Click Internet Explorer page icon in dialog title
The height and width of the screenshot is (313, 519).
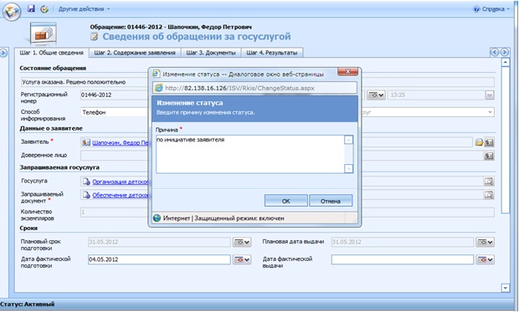157,74
